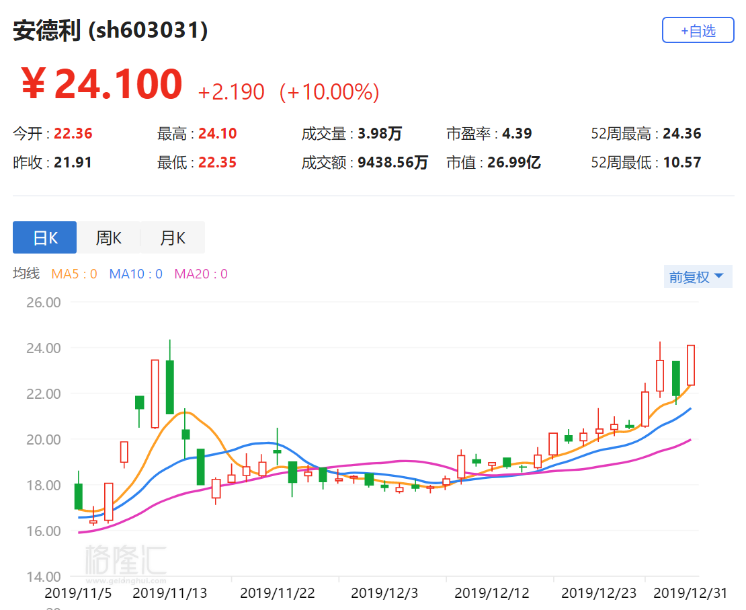Select the MA20 : 0 indicator label
746x610 pixels.
tap(201, 274)
